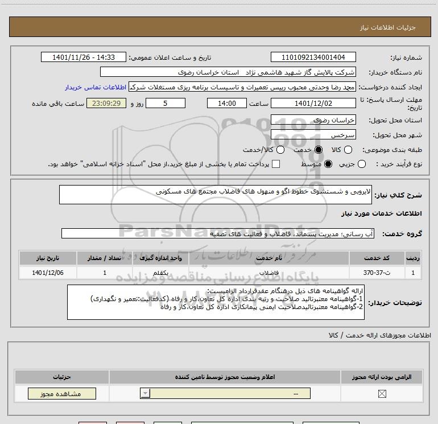Click the deadline date field 1401/12/02
The width and height of the screenshot is (438, 424).
(x=313, y=103)
